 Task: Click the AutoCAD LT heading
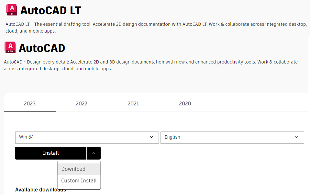point(51,10)
